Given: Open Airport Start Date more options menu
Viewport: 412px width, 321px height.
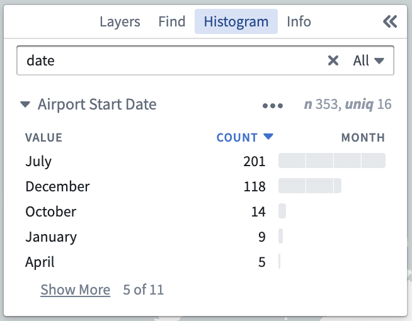Looking at the screenshot, I should (273, 106).
